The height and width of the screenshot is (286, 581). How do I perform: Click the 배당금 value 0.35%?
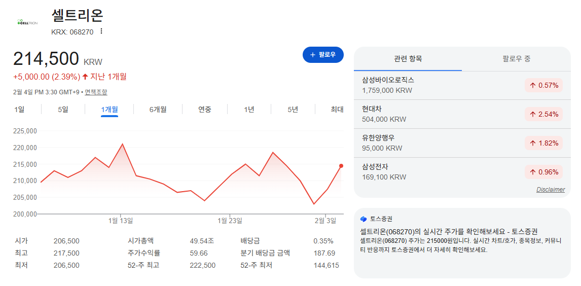pos(323,241)
